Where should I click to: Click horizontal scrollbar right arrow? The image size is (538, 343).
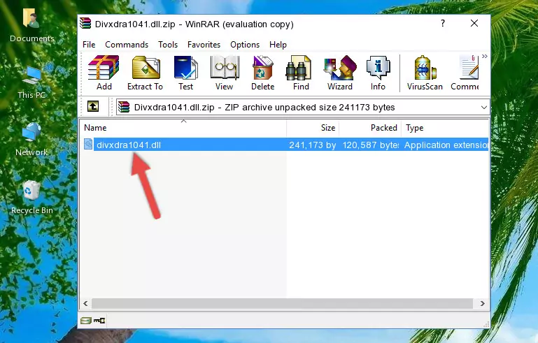483,304
